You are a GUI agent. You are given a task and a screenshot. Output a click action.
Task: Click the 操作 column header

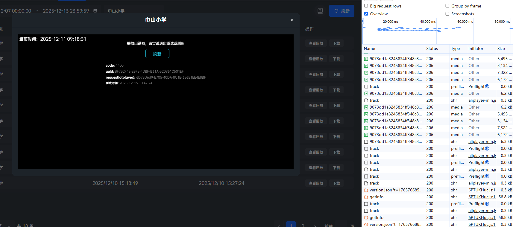(x=309, y=29)
